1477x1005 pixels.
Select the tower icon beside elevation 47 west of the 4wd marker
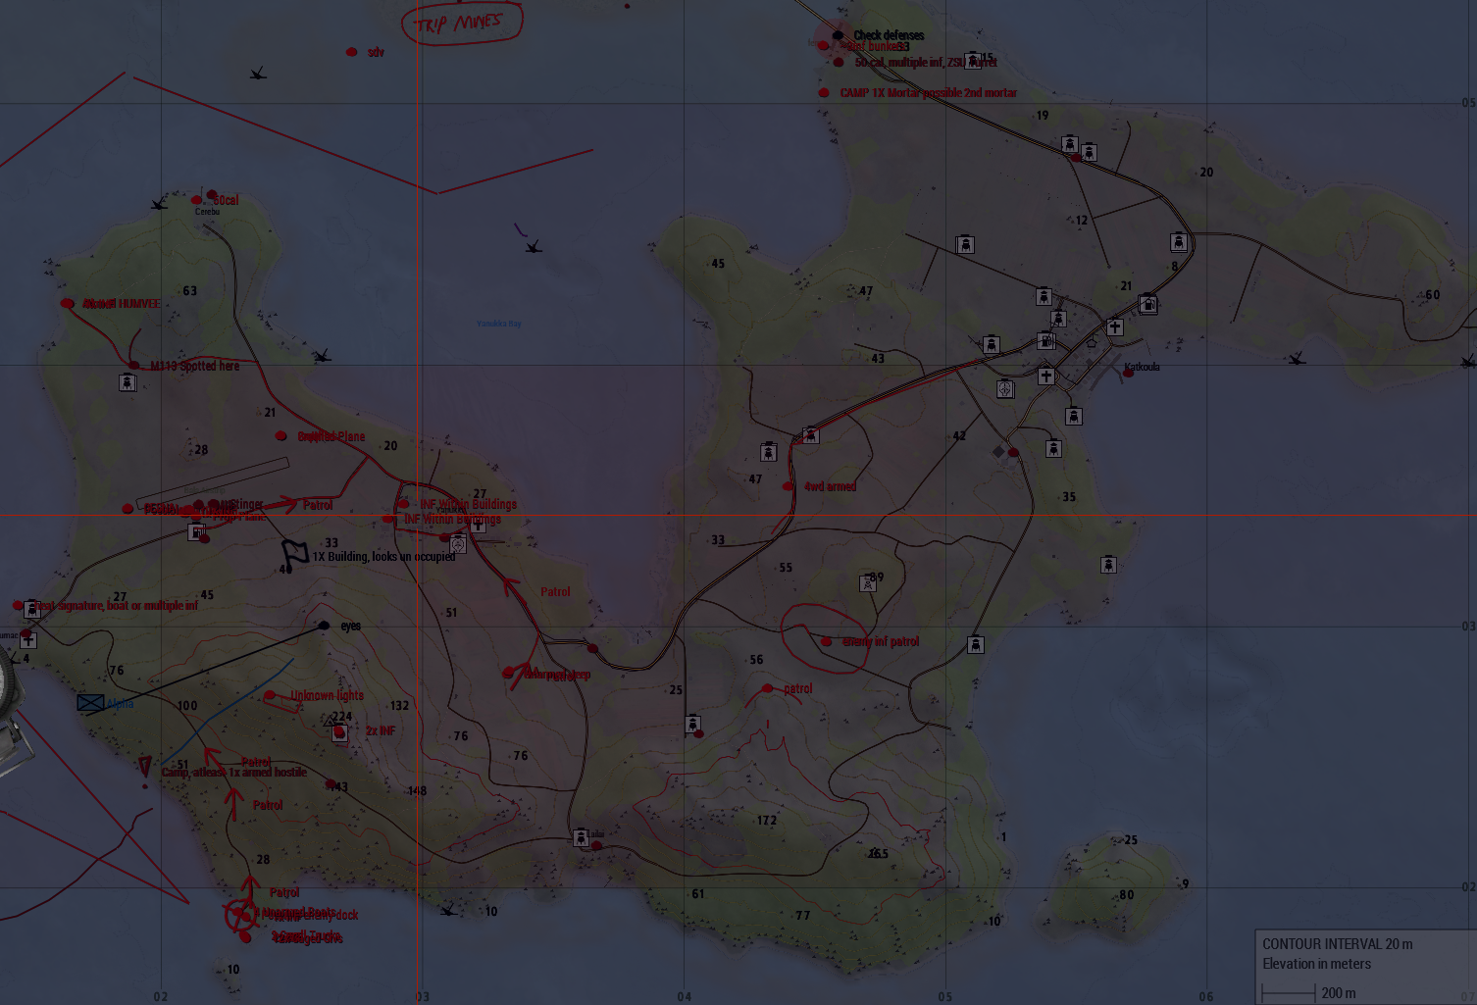[769, 452]
